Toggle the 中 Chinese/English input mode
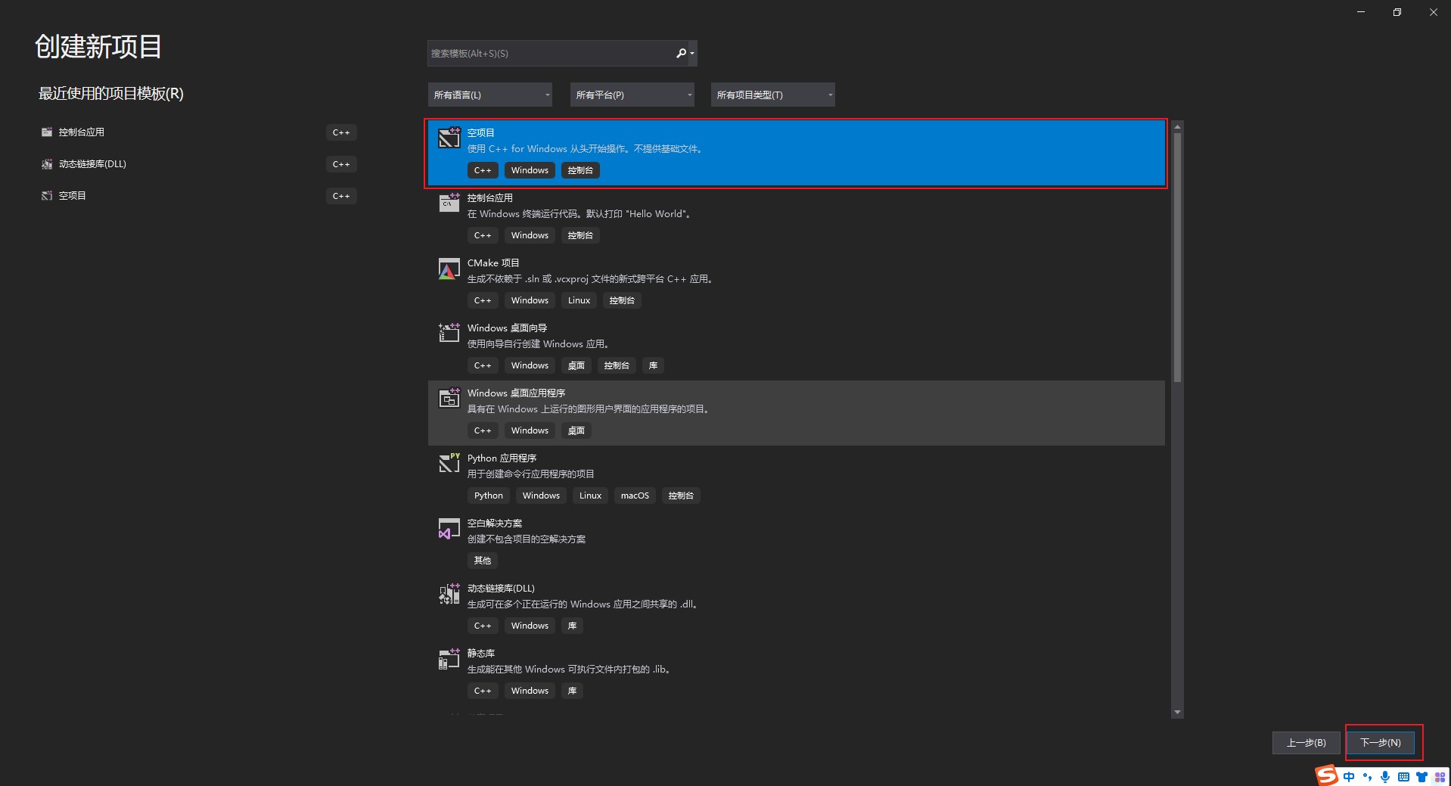1451x786 pixels. pyautogui.click(x=1349, y=777)
